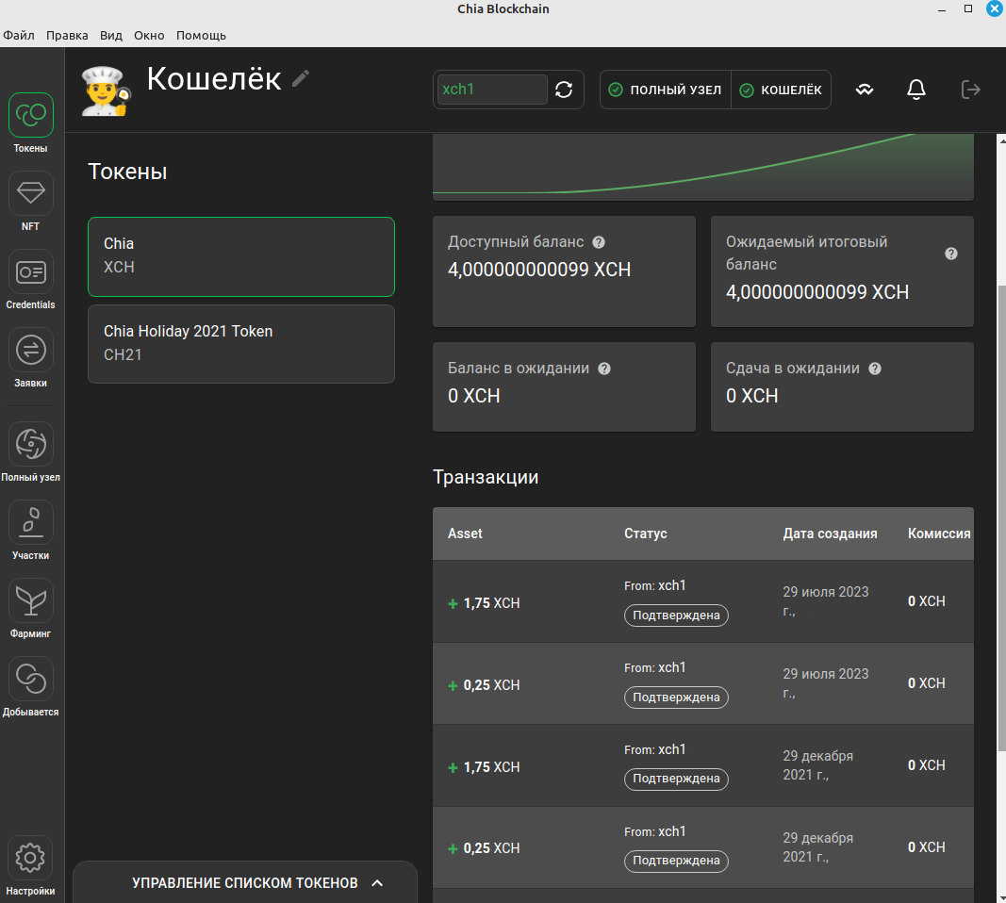Viewport: 1006px width, 903px height.
Task: Click the balance history chart
Action: point(703,167)
